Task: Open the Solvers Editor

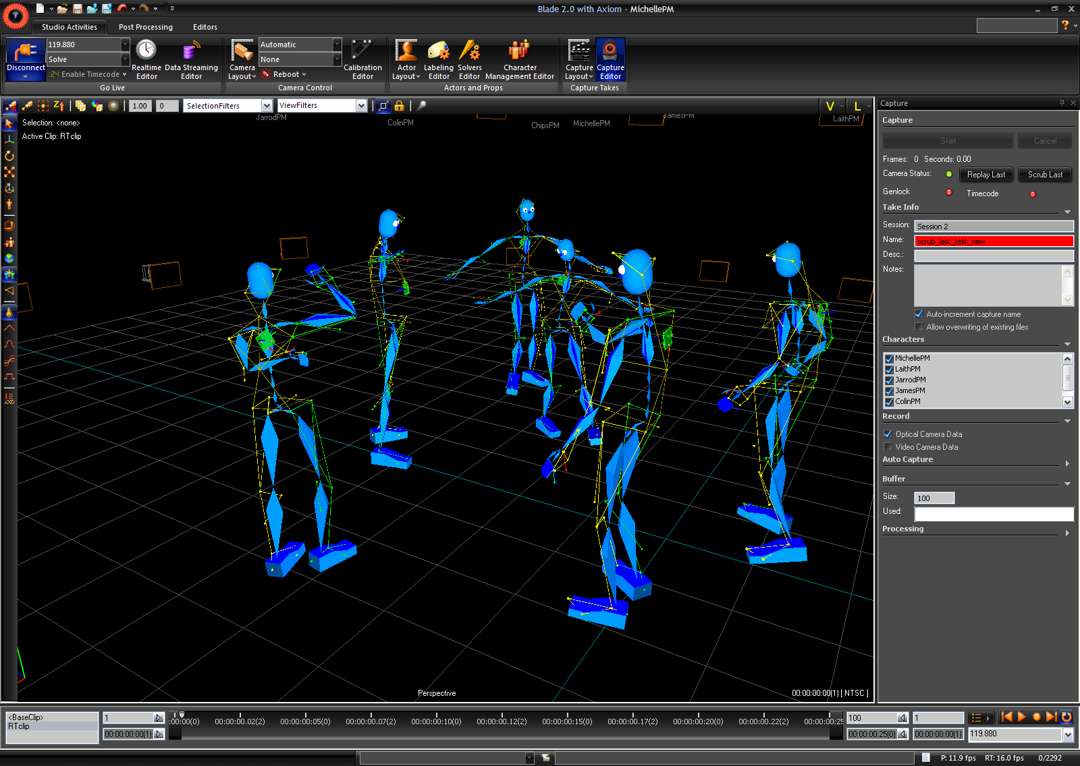Action: pos(469,59)
